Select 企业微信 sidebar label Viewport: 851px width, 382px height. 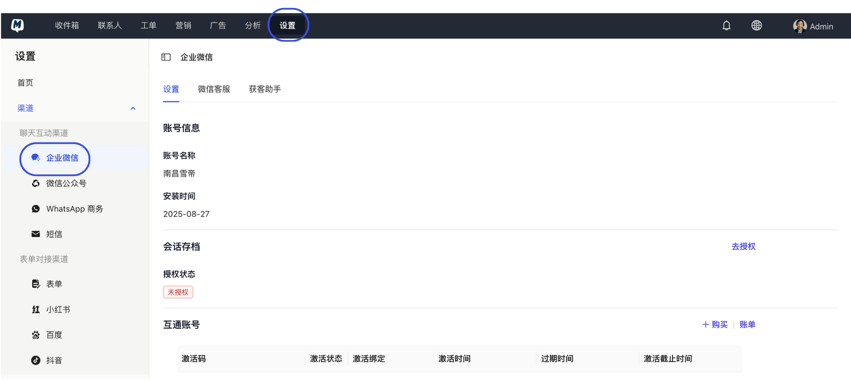tap(62, 158)
